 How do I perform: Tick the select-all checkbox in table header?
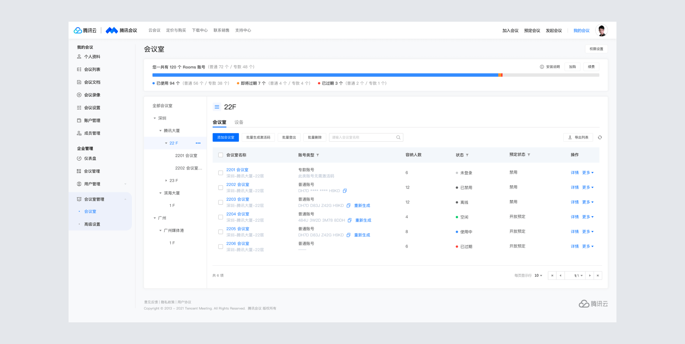221,155
